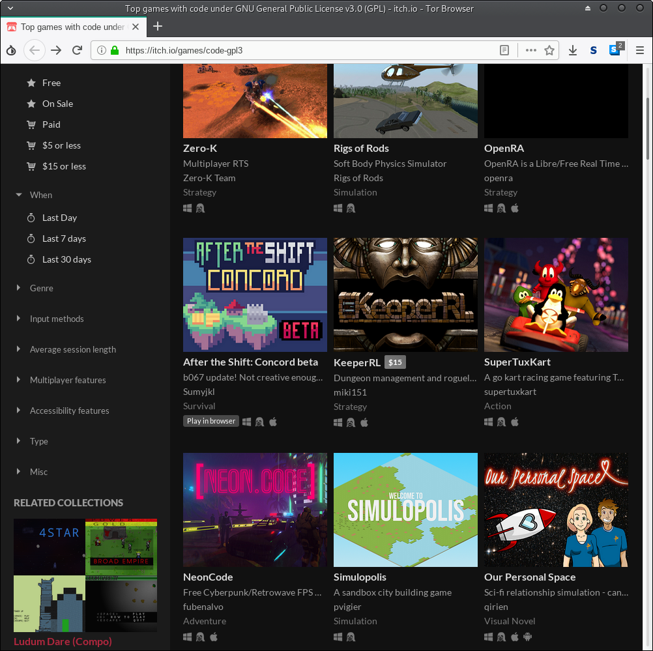Open the window menu chevron in title bar
Viewport: 653px width, 651px height.
tap(10, 8)
